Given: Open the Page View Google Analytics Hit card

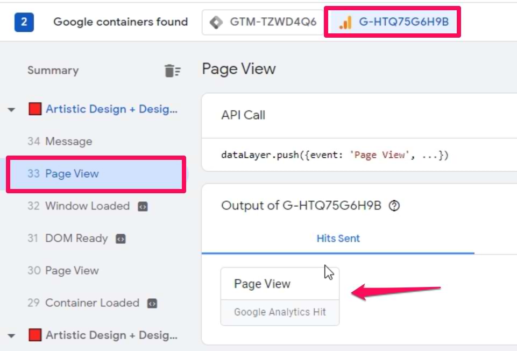Looking at the screenshot, I should point(280,296).
